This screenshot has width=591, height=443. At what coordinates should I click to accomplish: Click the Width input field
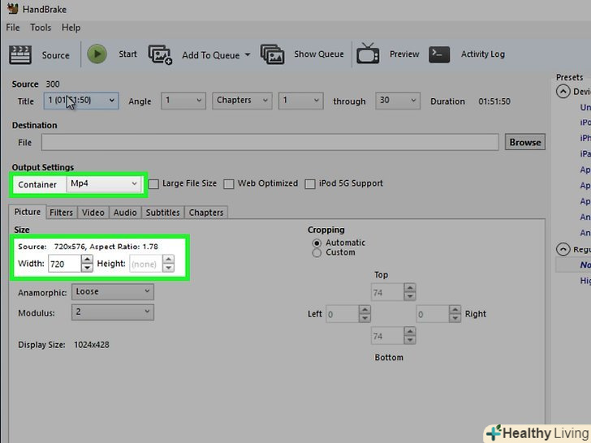coord(64,264)
